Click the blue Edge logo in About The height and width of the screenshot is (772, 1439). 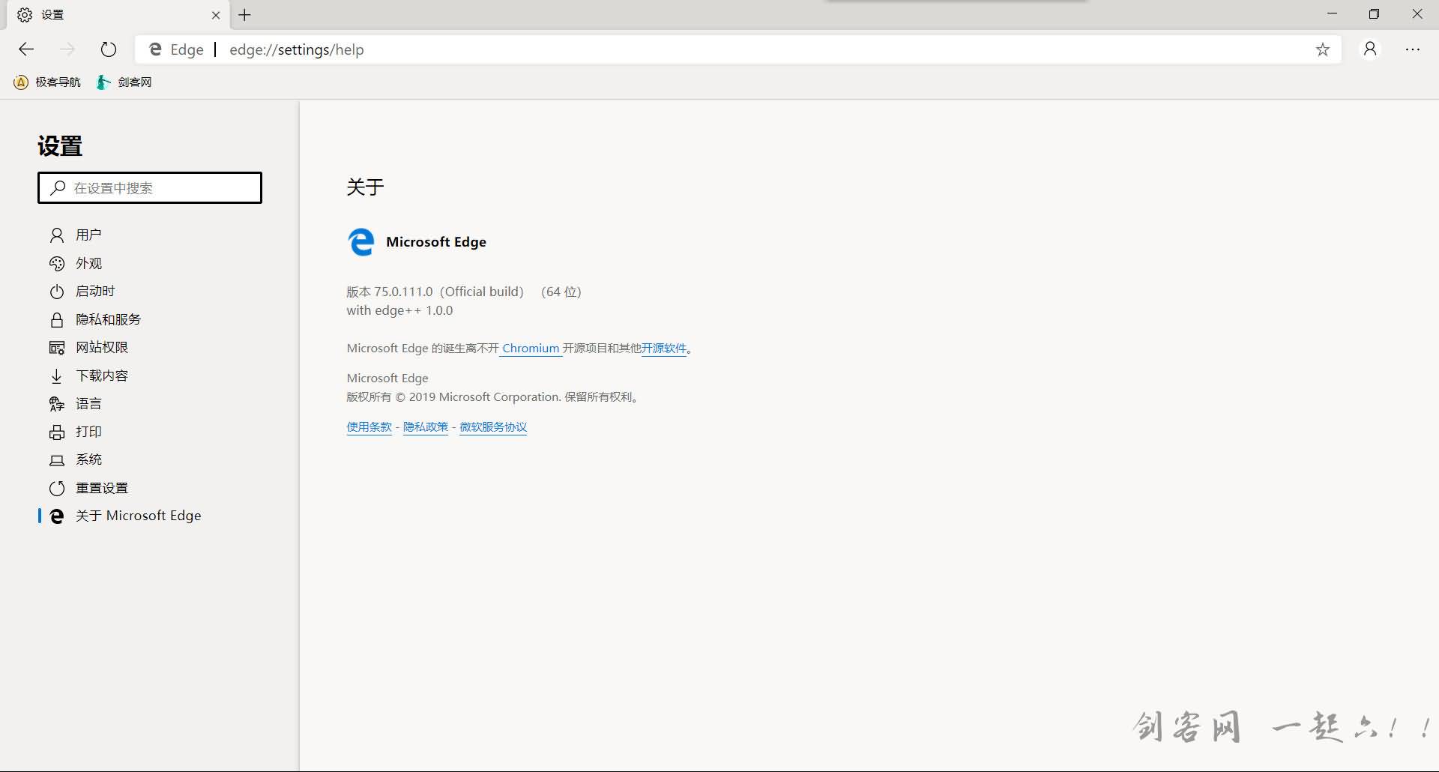[x=361, y=242]
